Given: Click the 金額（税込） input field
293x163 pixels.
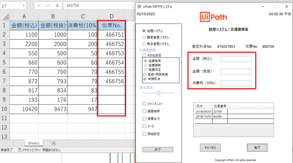Looking at the screenshot, I should (x=236, y=59).
